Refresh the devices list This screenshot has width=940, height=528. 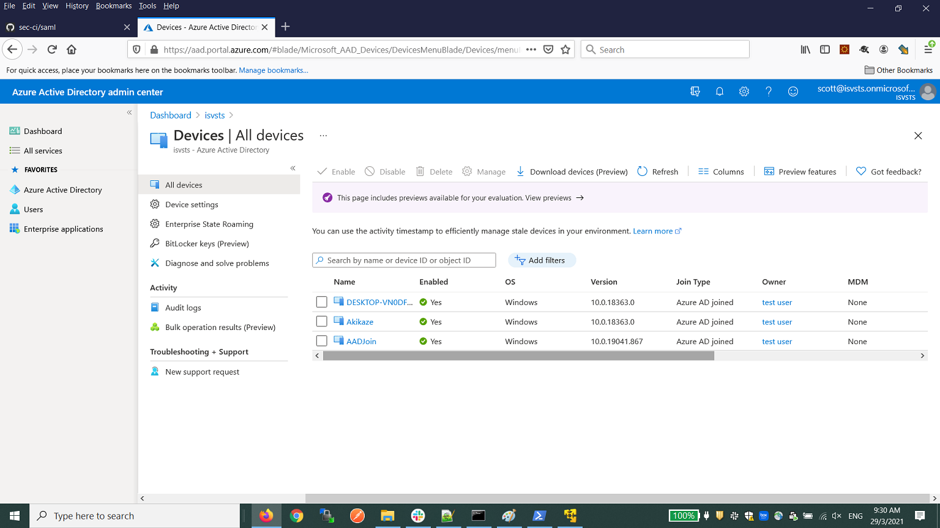(657, 172)
